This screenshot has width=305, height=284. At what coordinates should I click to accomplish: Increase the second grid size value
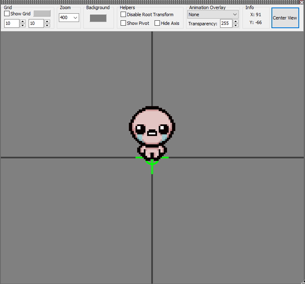coord(47,21)
